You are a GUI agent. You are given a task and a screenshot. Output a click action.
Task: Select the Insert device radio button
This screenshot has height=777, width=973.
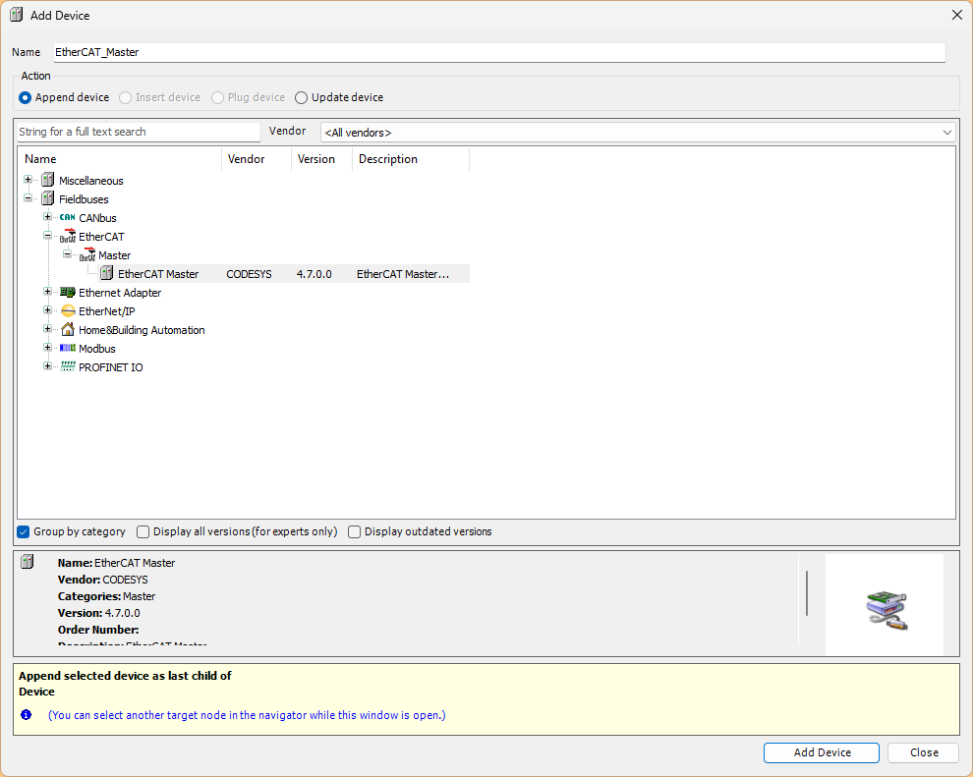point(126,98)
